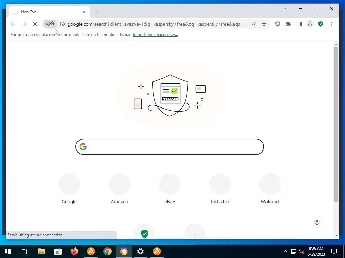Image resolution: width=345 pixels, height=258 pixels.
Task: Open Avast green shield security center
Action: pyautogui.click(x=321, y=24)
